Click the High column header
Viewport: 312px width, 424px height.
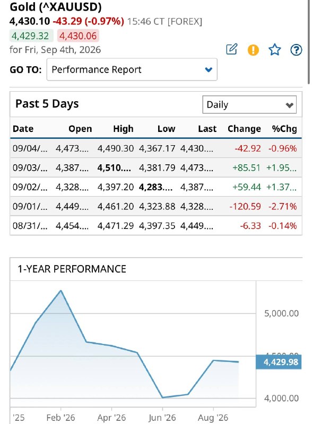coord(123,129)
